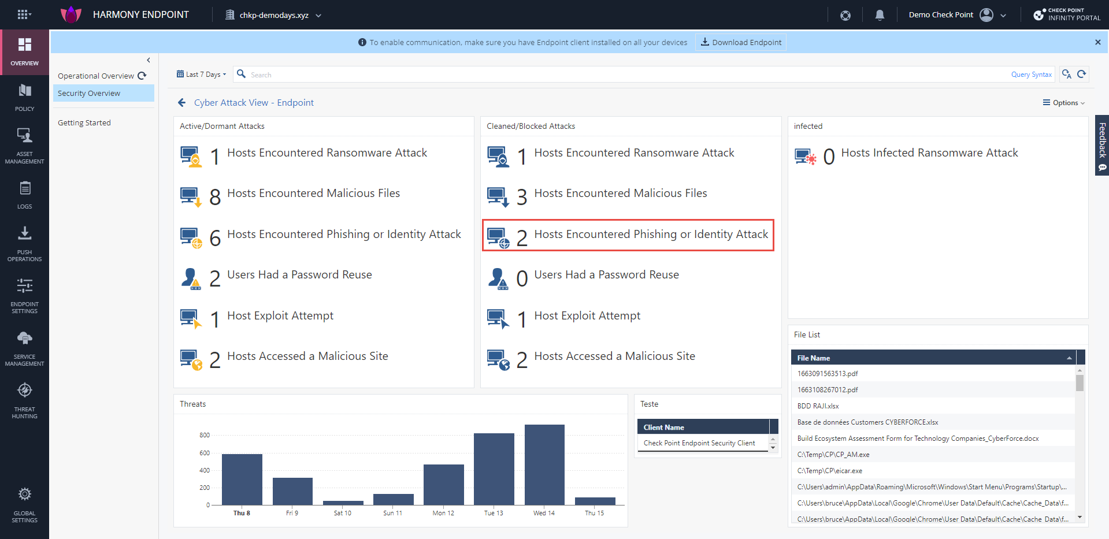Click the Cleaned malicious site host icon

(498, 360)
